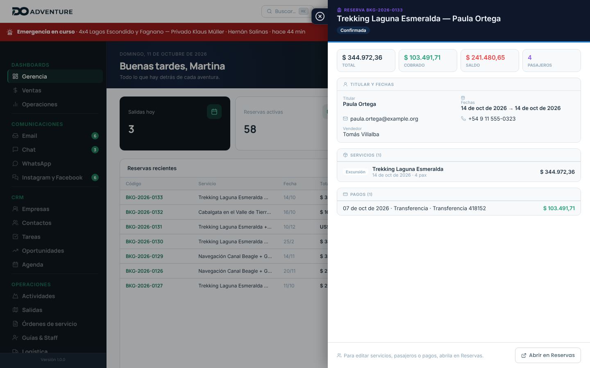This screenshot has width=590, height=368.
Task: Open booking BKG-2026-0133 in the table
Action: point(144,197)
